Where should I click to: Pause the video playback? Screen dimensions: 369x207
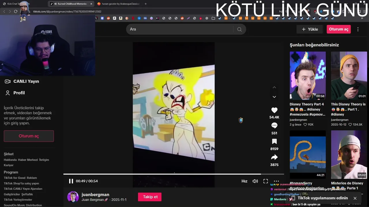click(71, 181)
